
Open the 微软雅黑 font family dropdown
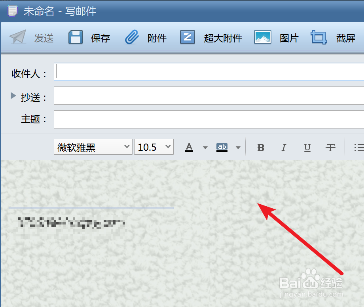pyautogui.click(x=93, y=147)
